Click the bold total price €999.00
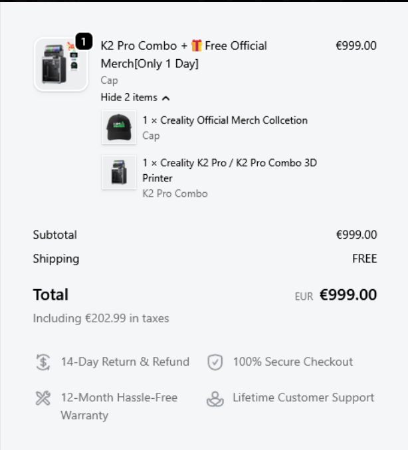 click(x=348, y=295)
